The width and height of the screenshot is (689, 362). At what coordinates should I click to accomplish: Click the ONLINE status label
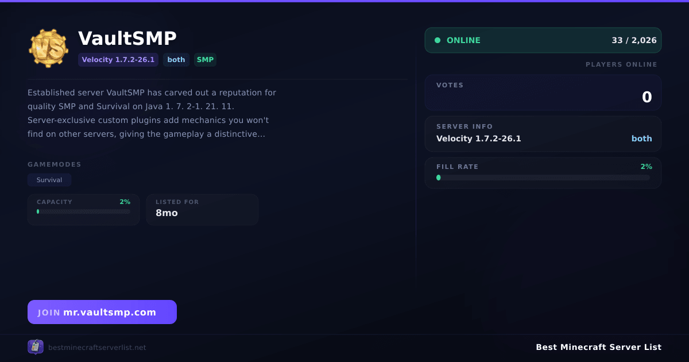(463, 40)
